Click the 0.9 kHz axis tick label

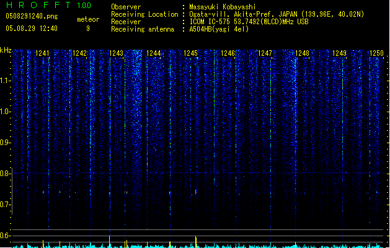tap(6, 143)
